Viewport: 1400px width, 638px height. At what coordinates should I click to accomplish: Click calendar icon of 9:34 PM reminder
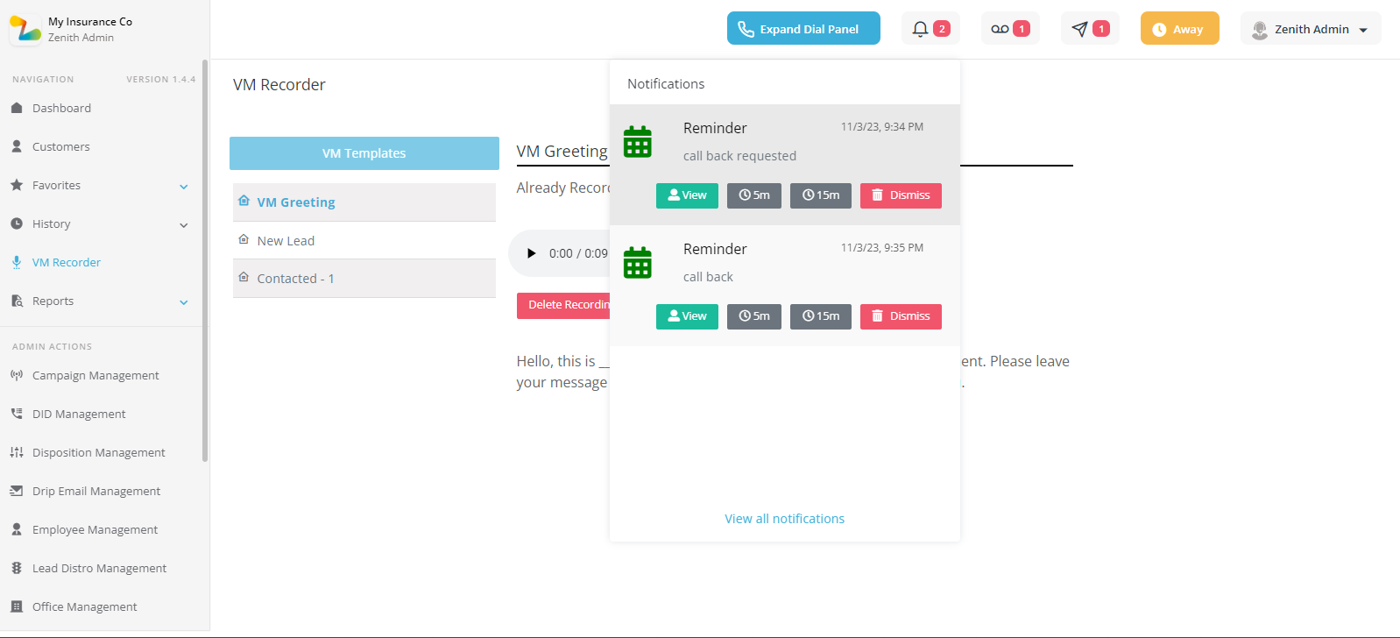pyautogui.click(x=638, y=141)
